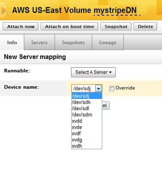Viewport: 162px width, 170px height.
Task: Open the Select A Server dropdown
Action: point(93,72)
